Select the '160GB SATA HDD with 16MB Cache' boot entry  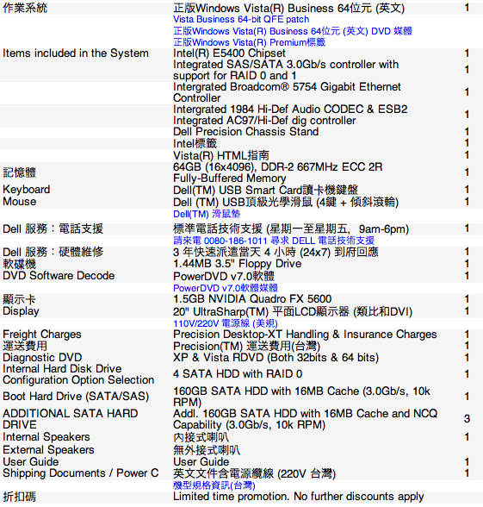click(x=302, y=397)
